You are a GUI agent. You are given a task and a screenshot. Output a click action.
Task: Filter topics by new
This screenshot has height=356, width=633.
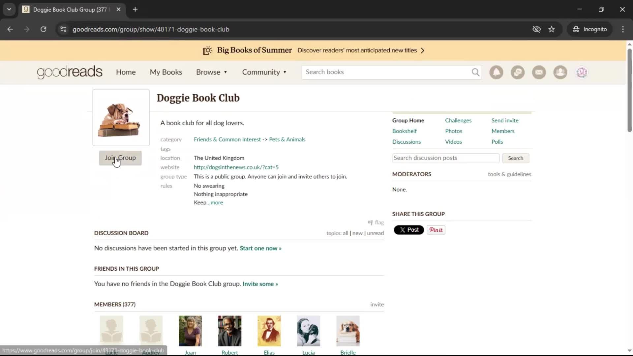357,233
